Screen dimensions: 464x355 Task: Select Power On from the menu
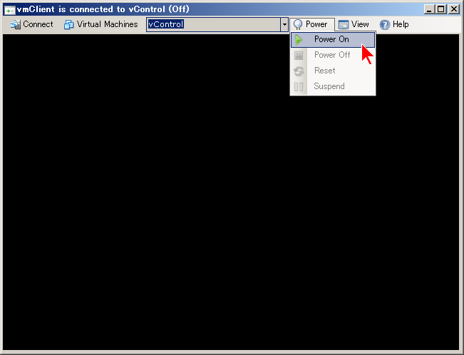[333, 40]
